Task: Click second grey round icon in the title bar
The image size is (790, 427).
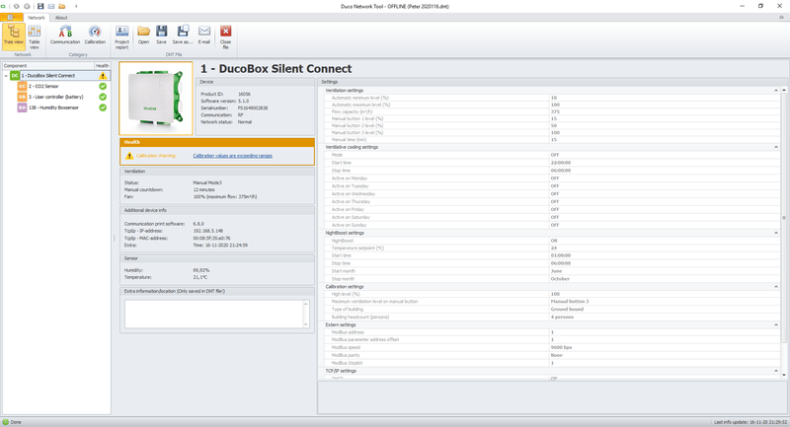Action: point(28,6)
